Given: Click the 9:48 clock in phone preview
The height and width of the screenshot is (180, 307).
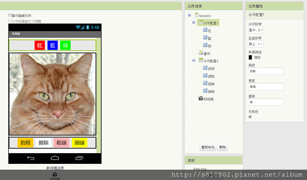Looking at the screenshot, I should [95, 28].
